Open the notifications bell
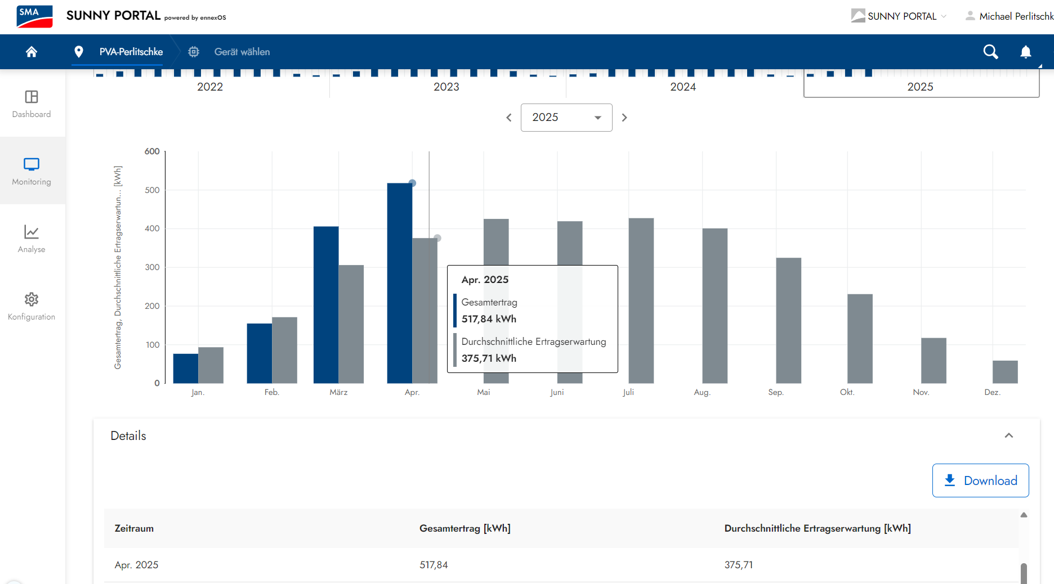The height and width of the screenshot is (584, 1054). pyautogui.click(x=1025, y=52)
